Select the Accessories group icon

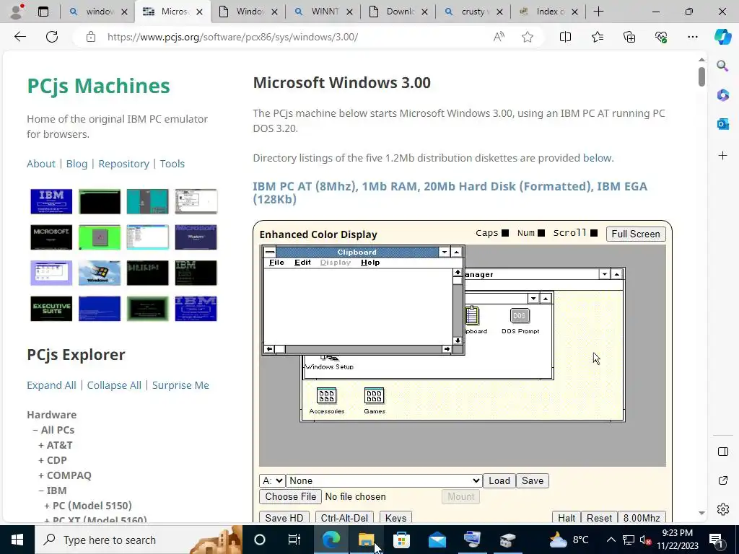point(327,401)
